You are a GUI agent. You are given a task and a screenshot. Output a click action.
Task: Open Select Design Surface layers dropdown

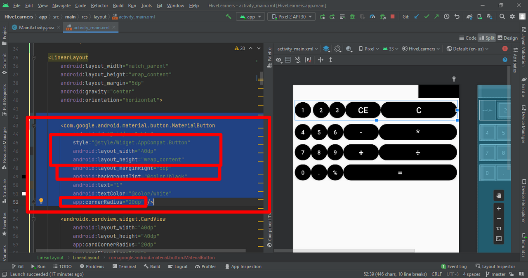326,49
